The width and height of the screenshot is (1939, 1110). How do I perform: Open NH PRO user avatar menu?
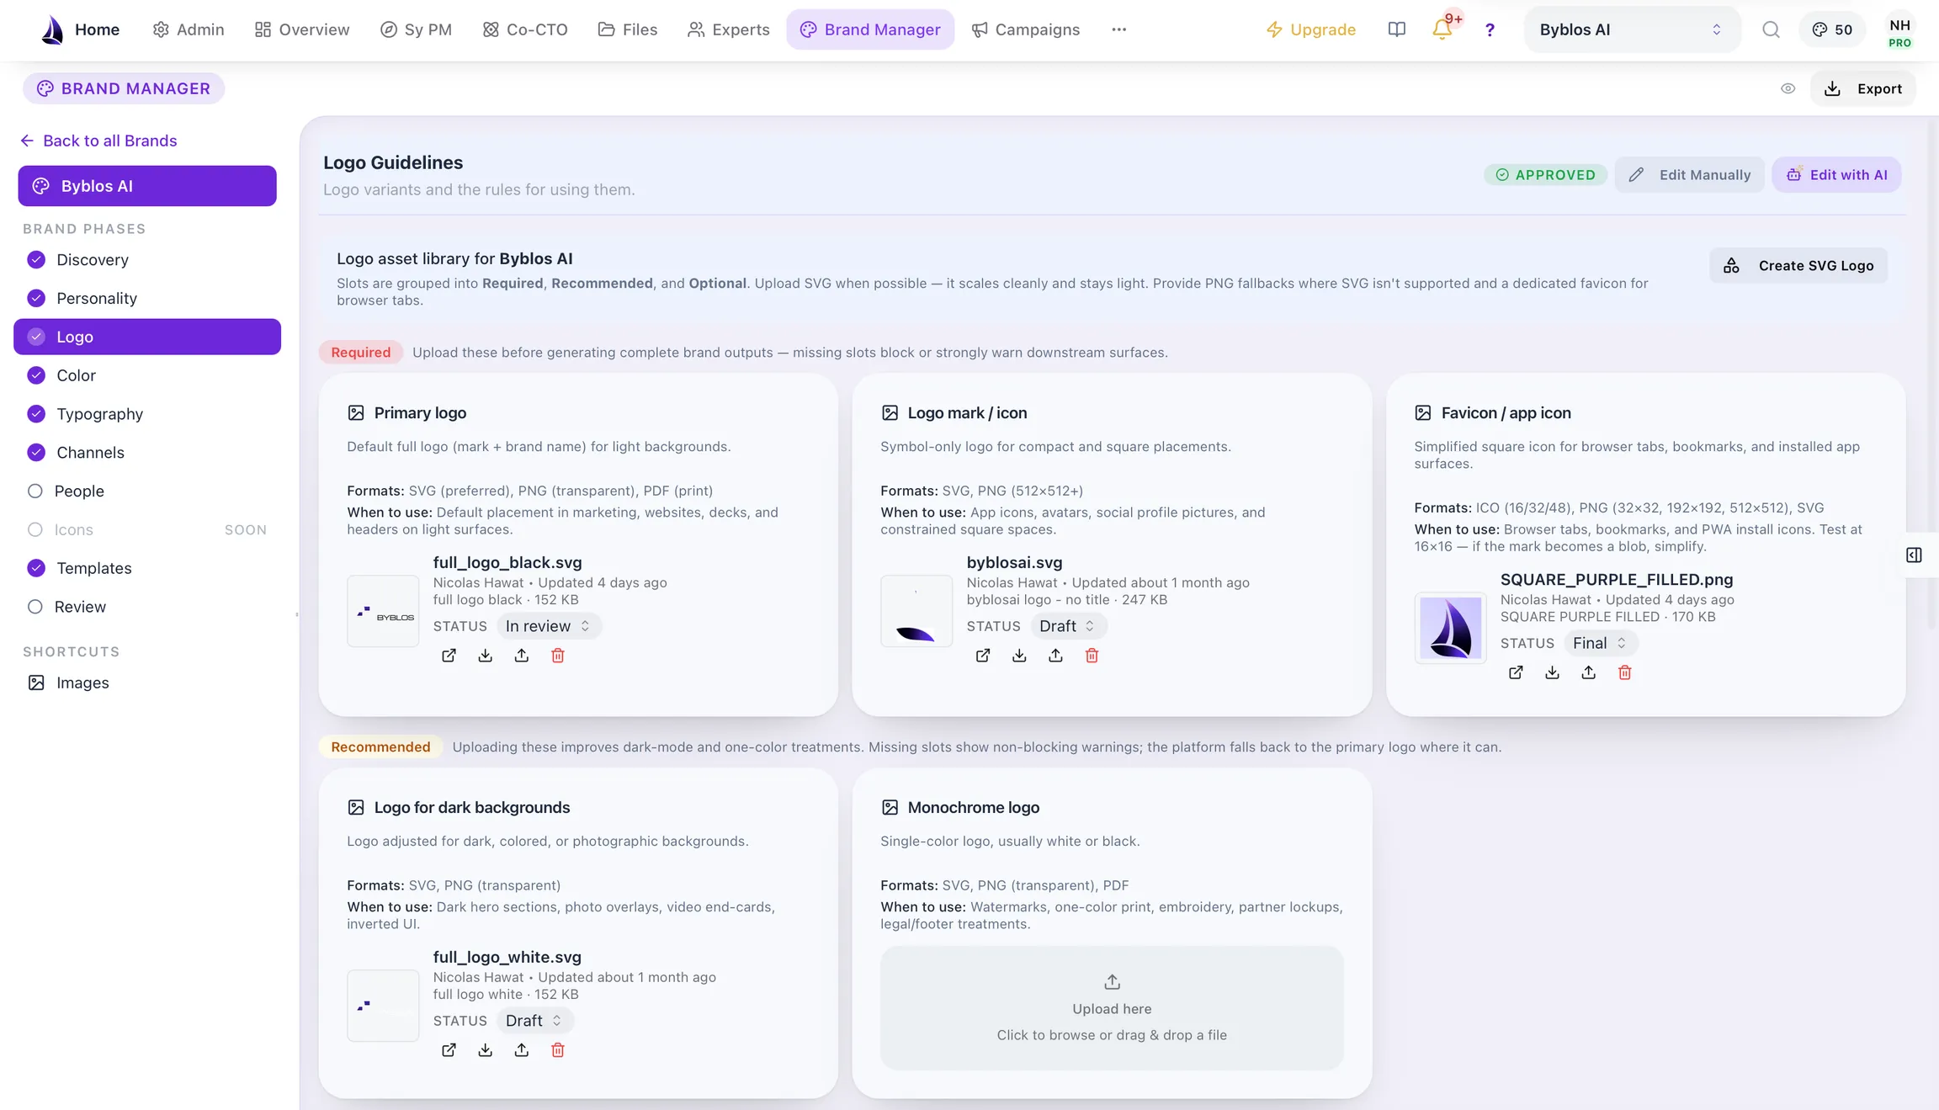click(1899, 33)
